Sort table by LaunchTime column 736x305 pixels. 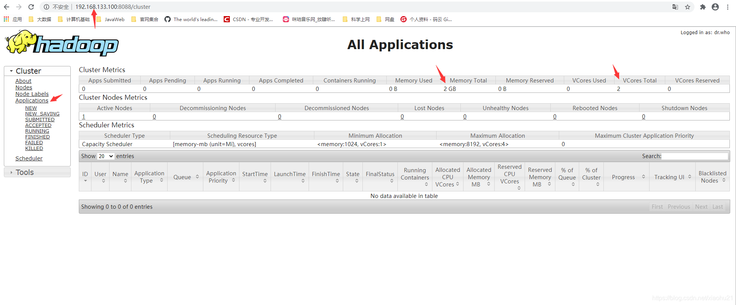point(290,177)
